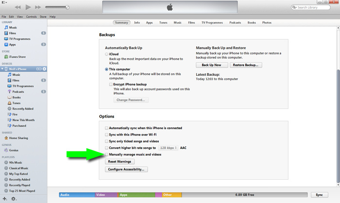Switch to the Photos tab

(x=267, y=22)
